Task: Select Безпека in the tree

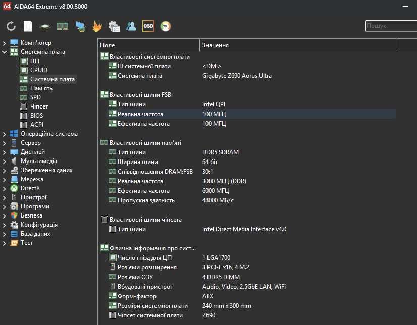Action: tap(31, 215)
